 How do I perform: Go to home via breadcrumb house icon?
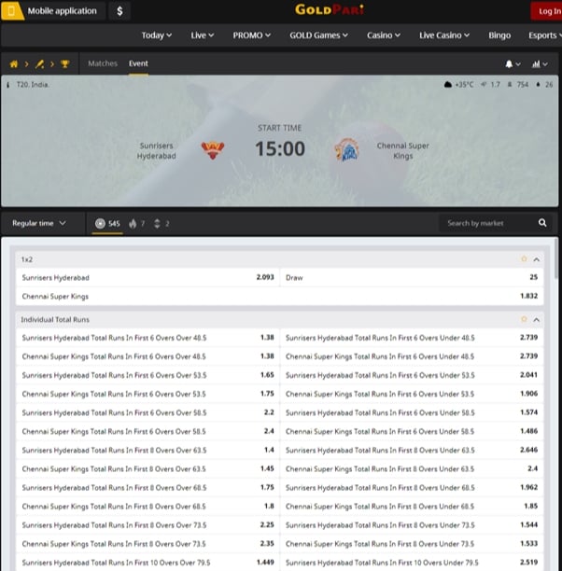(14, 64)
